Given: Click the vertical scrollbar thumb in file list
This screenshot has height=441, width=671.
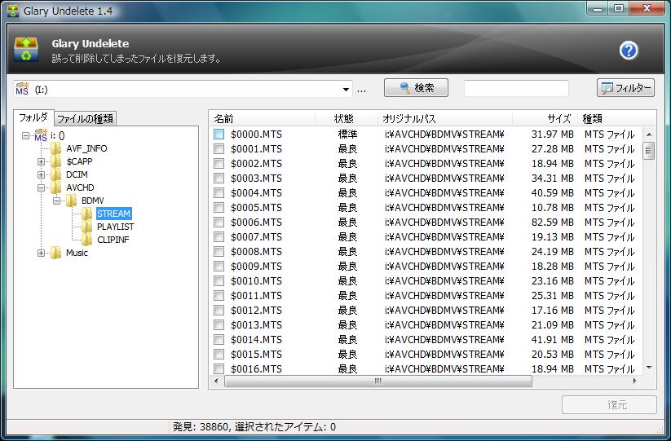Looking at the screenshot, I should pyautogui.click(x=649, y=151).
